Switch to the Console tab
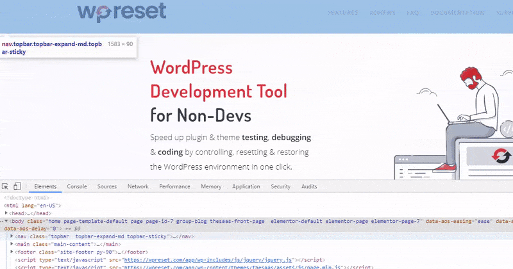 point(77,186)
